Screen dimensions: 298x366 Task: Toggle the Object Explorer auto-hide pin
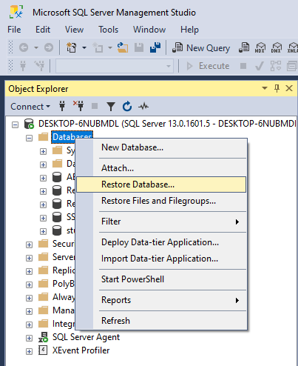point(277,88)
